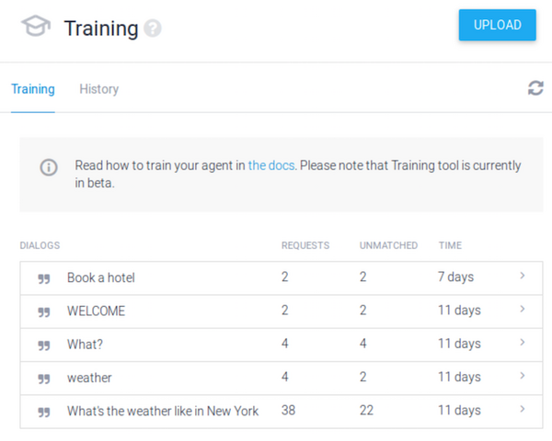Click quote icon for New York weather dialog
Viewport: 552px width, 441px height.
click(x=44, y=412)
